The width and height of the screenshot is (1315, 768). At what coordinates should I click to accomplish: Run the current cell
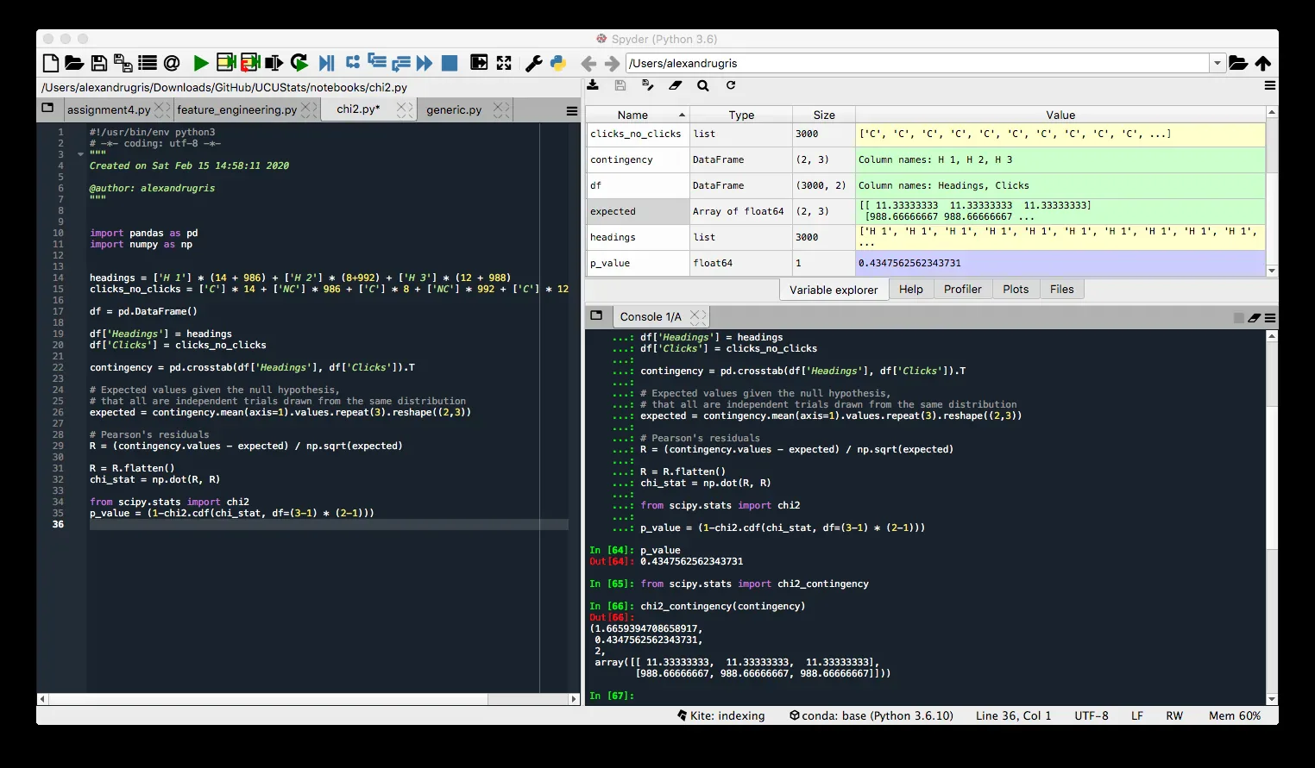tap(226, 62)
